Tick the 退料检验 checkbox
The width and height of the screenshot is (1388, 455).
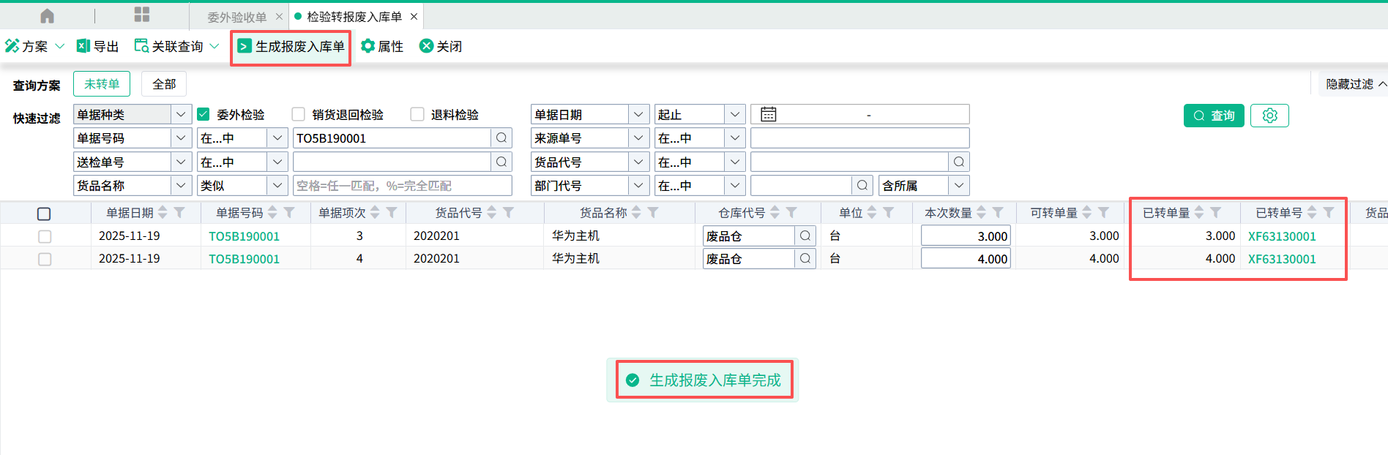point(417,115)
